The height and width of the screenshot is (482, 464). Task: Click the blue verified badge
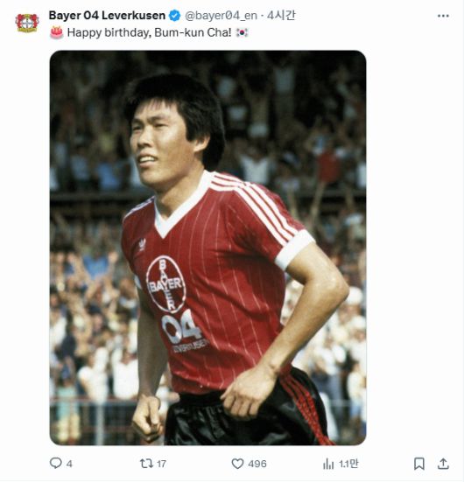point(175,16)
